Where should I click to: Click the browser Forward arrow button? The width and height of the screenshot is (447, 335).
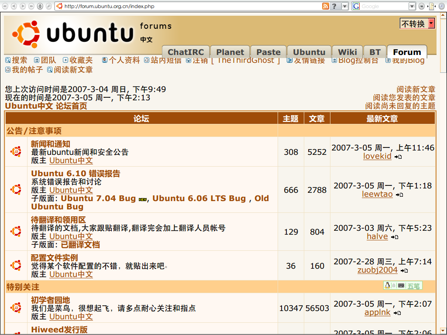23,6
